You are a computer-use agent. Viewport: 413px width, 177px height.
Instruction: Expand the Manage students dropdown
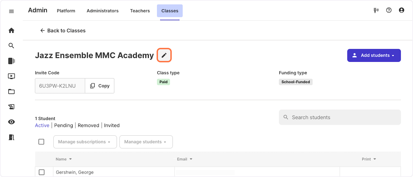pyautogui.click(x=146, y=142)
